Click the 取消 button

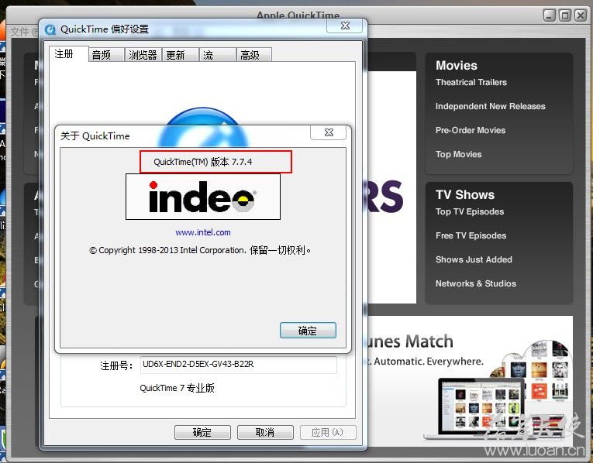pyautogui.click(x=265, y=432)
